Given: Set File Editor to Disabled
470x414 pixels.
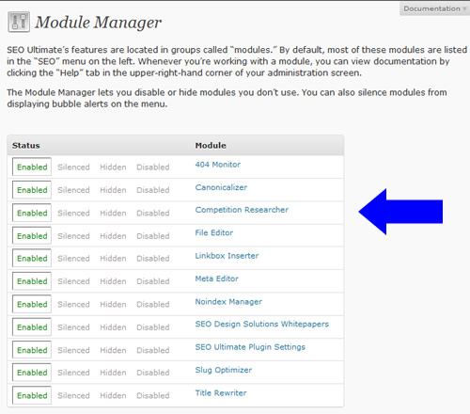Looking at the screenshot, I should coord(153,236).
